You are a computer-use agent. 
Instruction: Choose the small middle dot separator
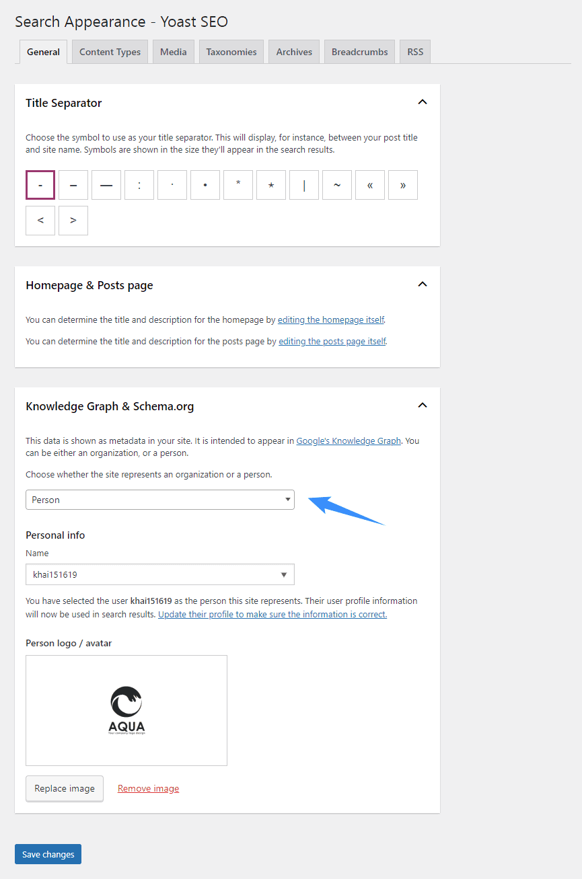point(172,185)
